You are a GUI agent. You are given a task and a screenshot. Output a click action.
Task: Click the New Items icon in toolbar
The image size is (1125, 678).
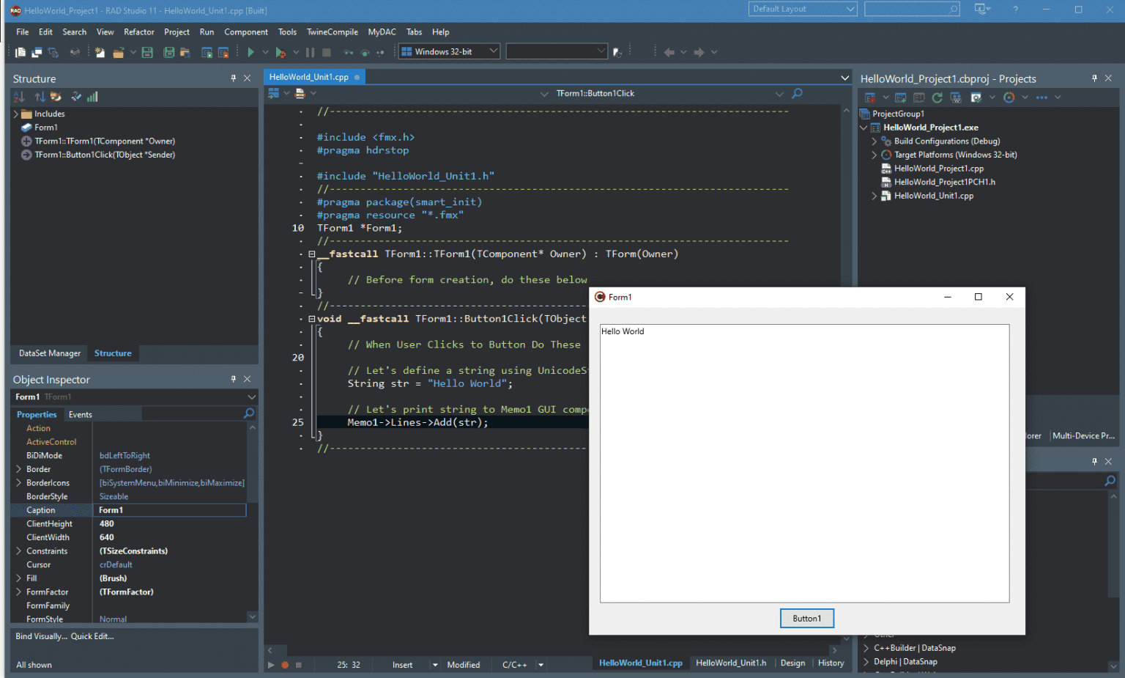click(x=100, y=52)
